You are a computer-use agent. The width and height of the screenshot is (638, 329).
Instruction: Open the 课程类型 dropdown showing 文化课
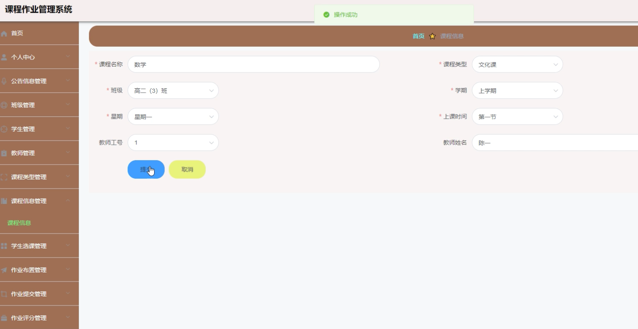tap(517, 65)
